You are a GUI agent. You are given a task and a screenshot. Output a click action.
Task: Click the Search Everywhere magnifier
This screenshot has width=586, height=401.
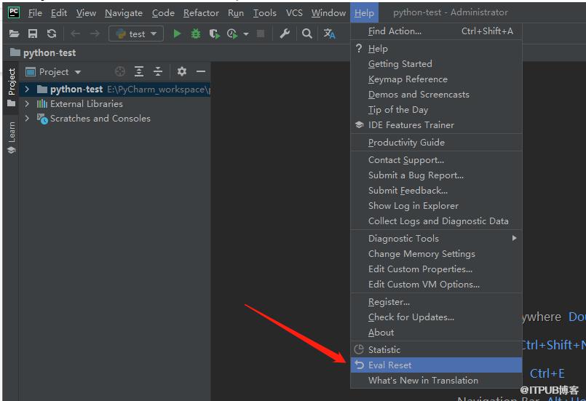pos(306,34)
